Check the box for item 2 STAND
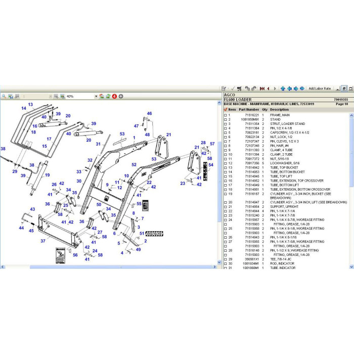354x354 pixels. point(226,120)
